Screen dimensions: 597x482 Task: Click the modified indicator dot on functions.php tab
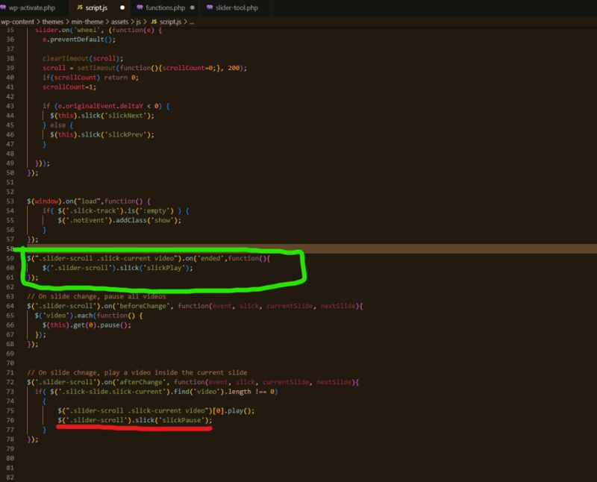(x=193, y=7)
